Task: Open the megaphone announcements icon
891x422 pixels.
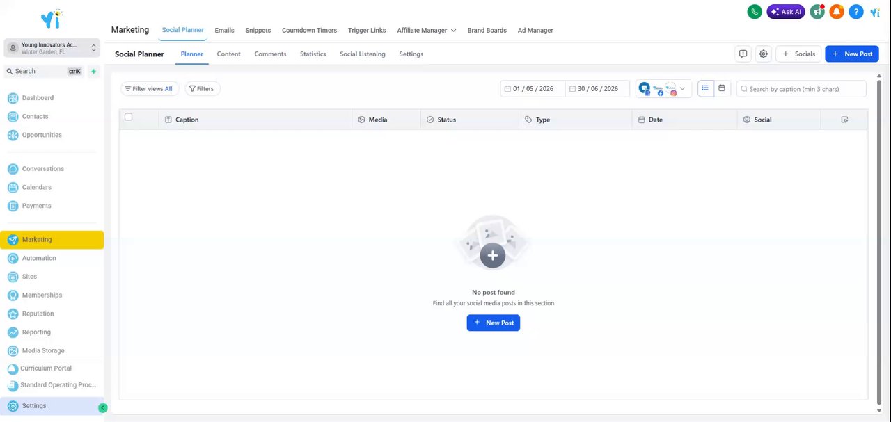Action: coord(817,12)
